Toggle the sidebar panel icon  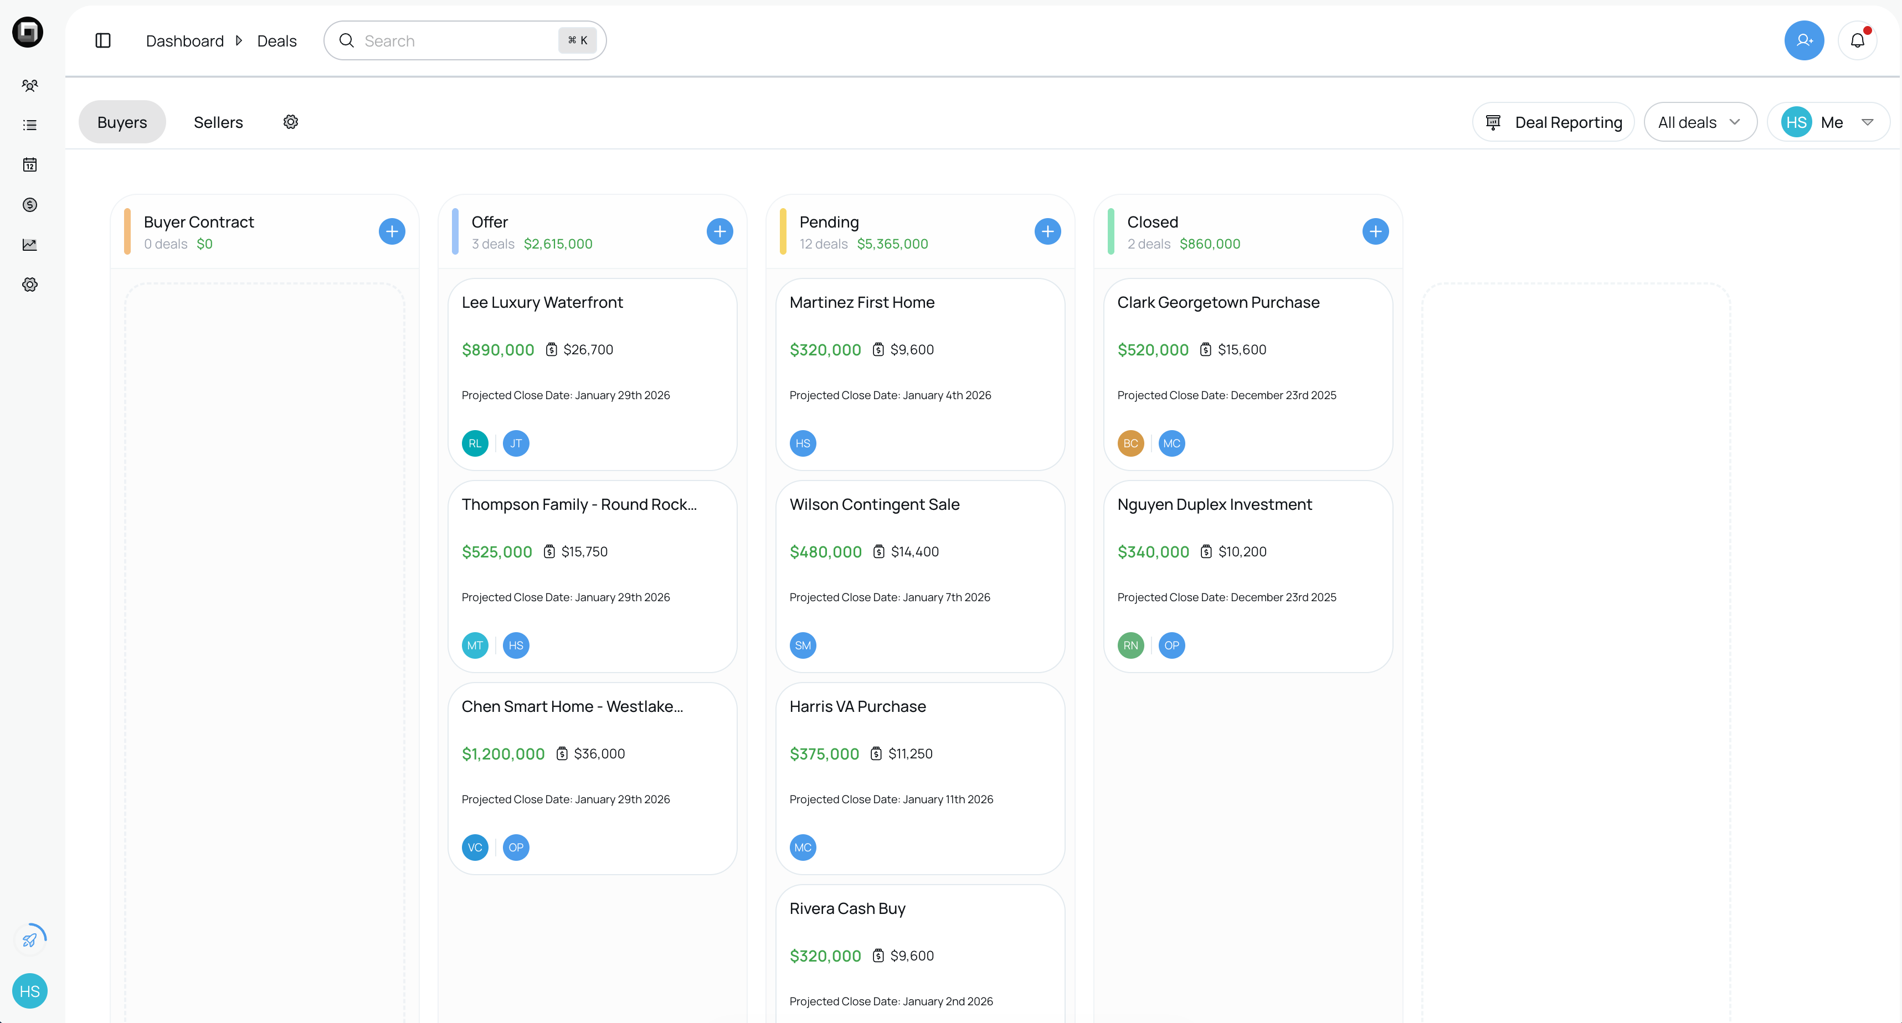[104, 40]
